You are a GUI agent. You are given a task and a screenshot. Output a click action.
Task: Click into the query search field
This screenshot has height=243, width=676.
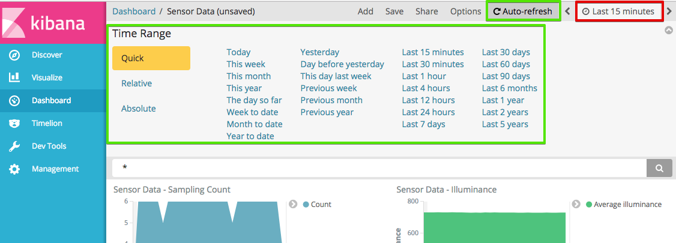tap(379, 168)
